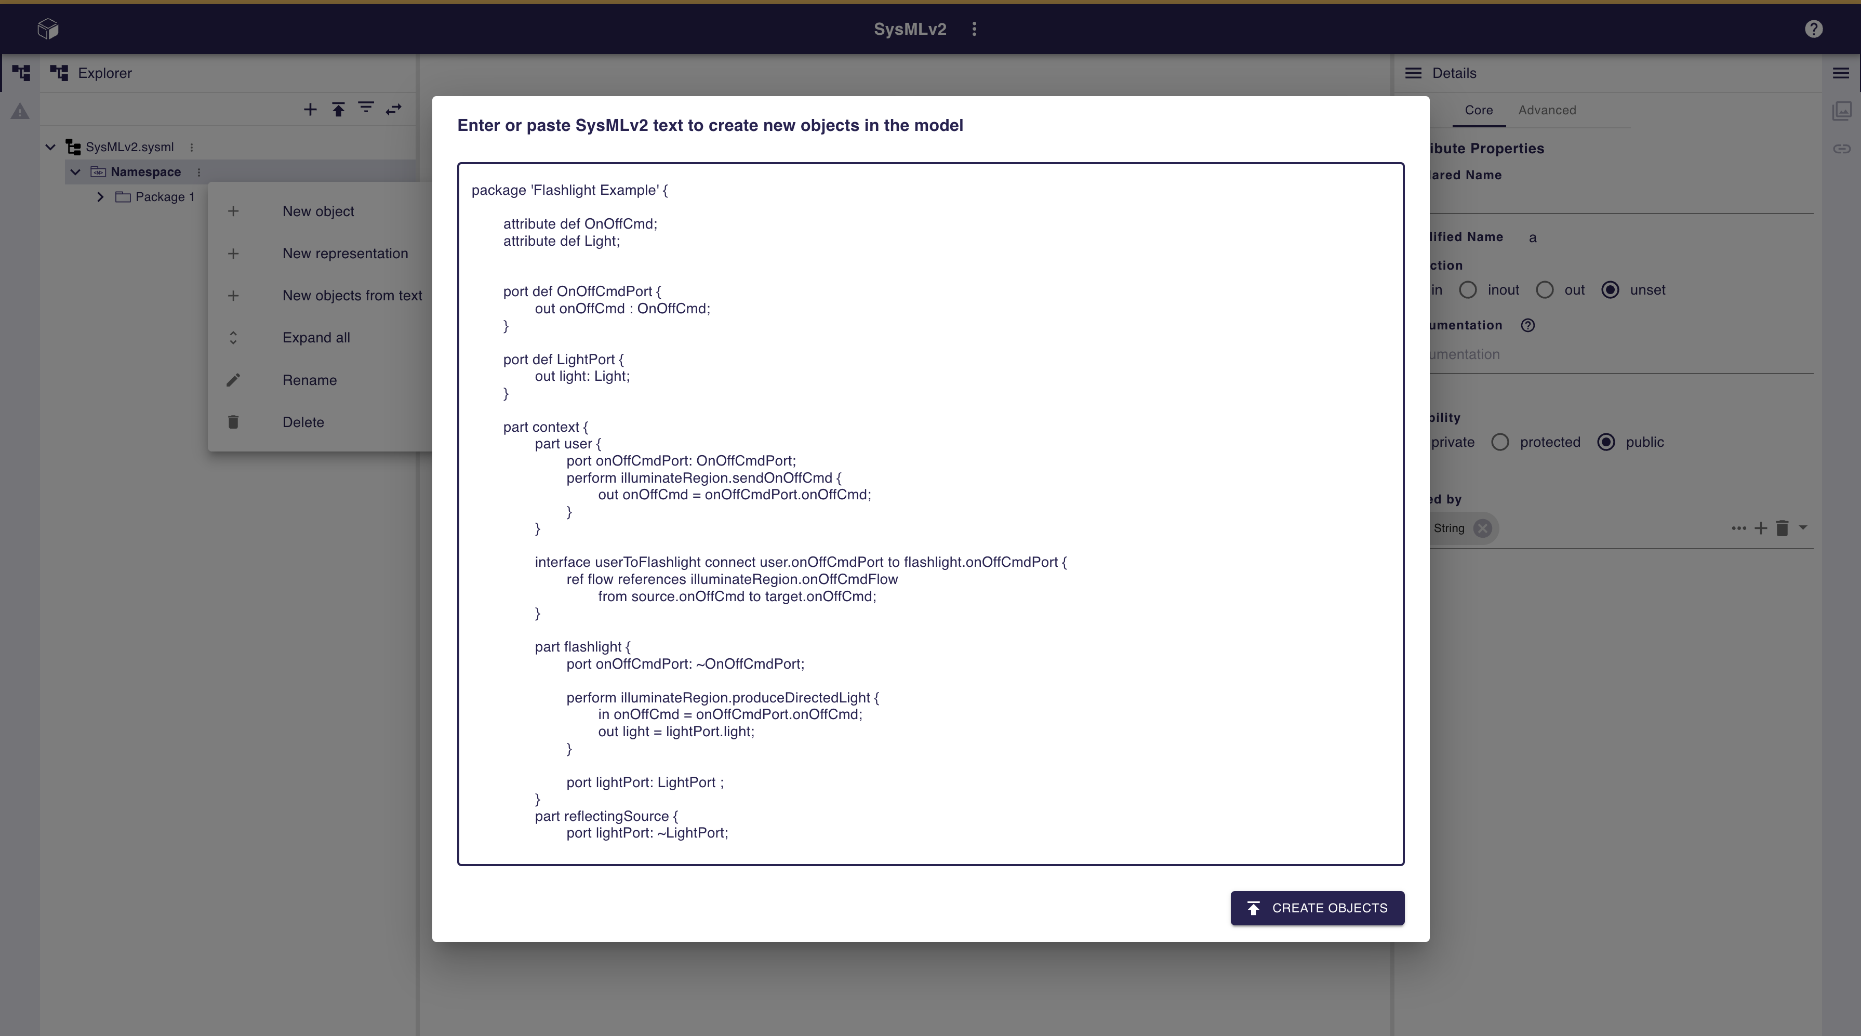Image resolution: width=1861 pixels, height=1036 pixels.
Task: Select New representation from context menu
Action: point(345,253)
